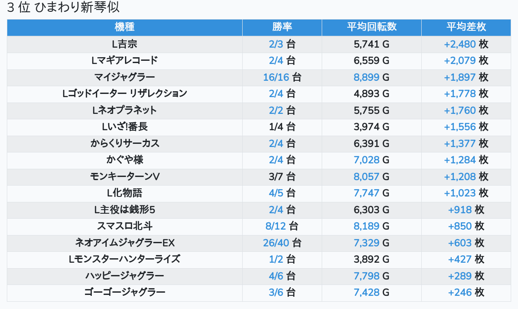Select the 8,057 spins link for モンキーターンV
Screen dimensions: 518x309
tap(366, 177)
